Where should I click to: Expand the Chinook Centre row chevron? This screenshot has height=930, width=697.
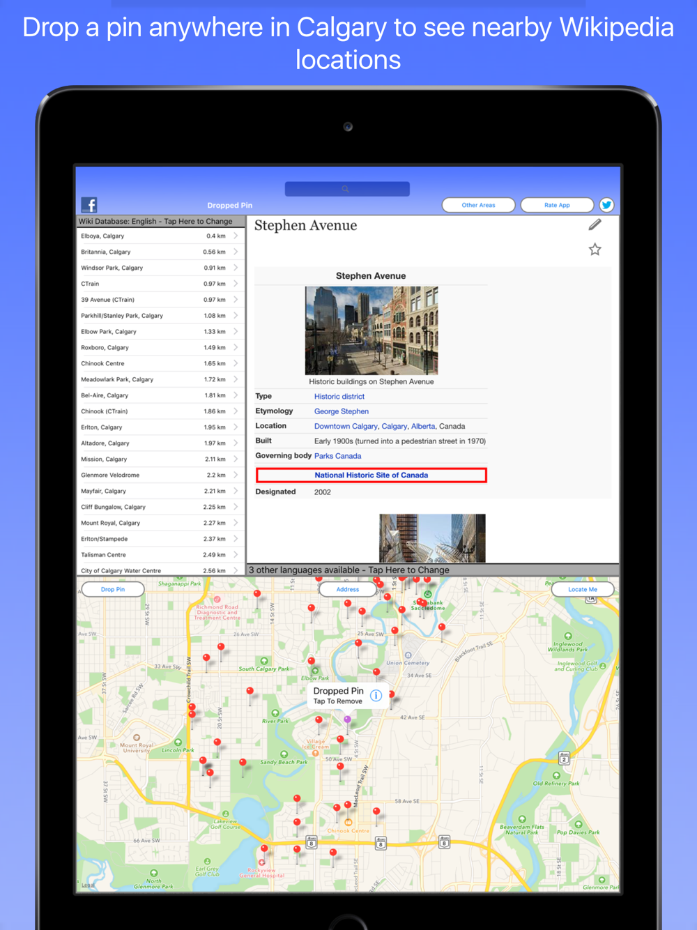(236, 363)
